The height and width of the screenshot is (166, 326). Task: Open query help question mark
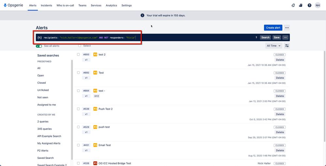pyautogui.click(x=256, y=38)
